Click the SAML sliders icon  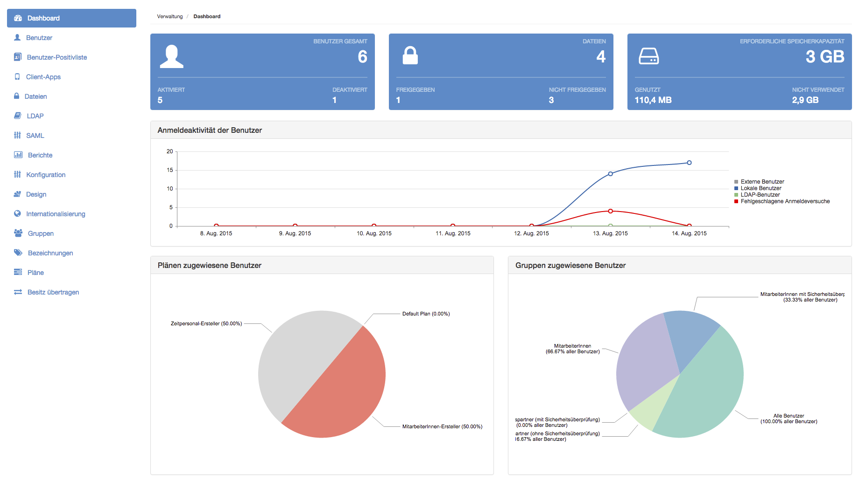(17, 135)
